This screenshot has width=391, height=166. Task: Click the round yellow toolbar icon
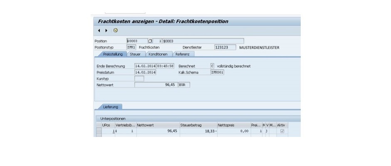[x=115, y=31]
